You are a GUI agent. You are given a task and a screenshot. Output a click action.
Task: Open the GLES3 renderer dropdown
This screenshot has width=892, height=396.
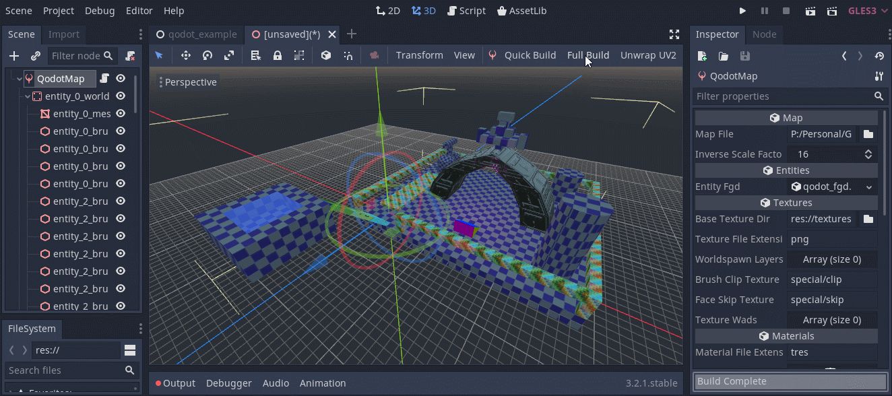click(x=868, y=11)
